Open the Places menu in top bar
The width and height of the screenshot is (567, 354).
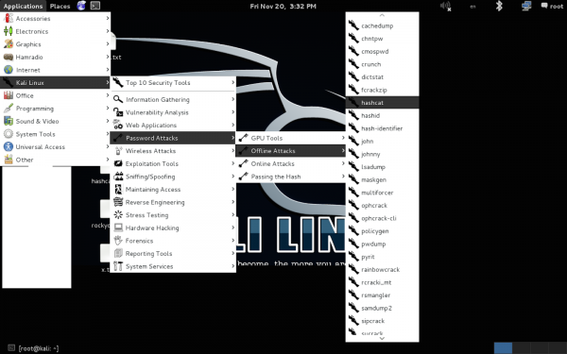coord(60,7)
